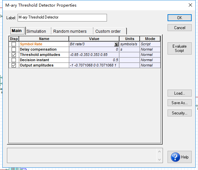Viewport: 198px width, 170px height.
Task: Toggle Delay compensation display checkbox
Action: [14, 49]
